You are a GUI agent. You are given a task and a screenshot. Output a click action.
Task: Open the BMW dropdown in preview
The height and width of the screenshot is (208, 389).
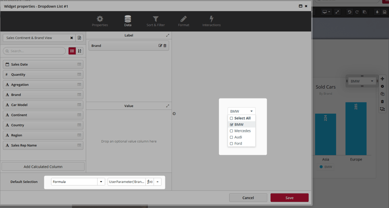tap(241, 111)
